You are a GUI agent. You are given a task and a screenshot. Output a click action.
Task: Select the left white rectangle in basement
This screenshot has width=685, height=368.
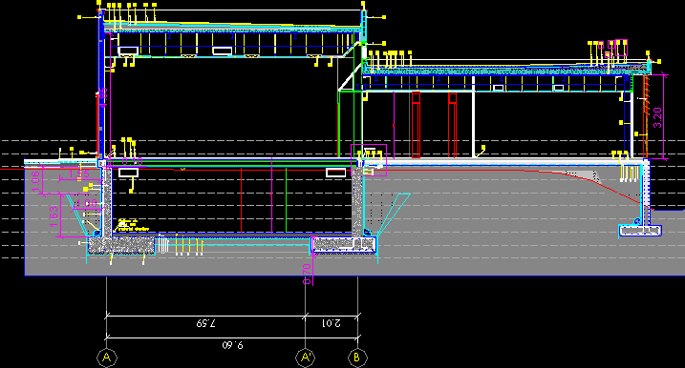coord(128,173)
